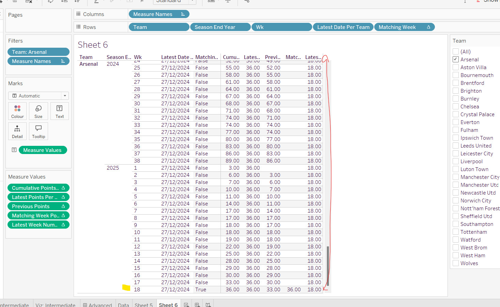Image resolution: width=500 pixels, height=307 pixels.
Task: Click delta icon on Cumulative Points pill
Action: point(63,188)
